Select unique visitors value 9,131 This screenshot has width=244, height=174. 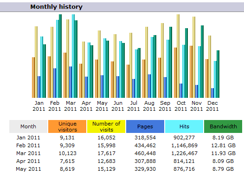click(x=67, y=138)
